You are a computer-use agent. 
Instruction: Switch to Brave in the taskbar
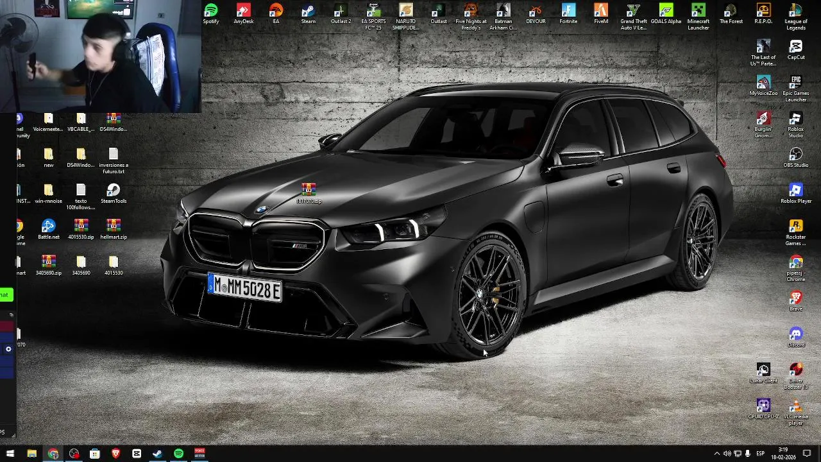click(x=115, y=454)
